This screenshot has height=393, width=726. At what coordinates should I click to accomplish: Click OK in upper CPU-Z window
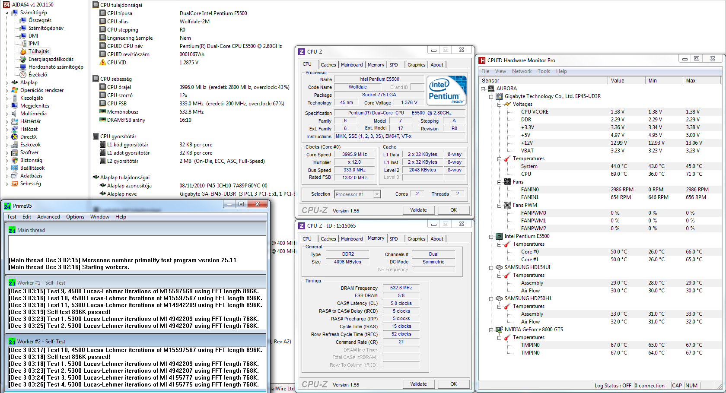(454, 210)
